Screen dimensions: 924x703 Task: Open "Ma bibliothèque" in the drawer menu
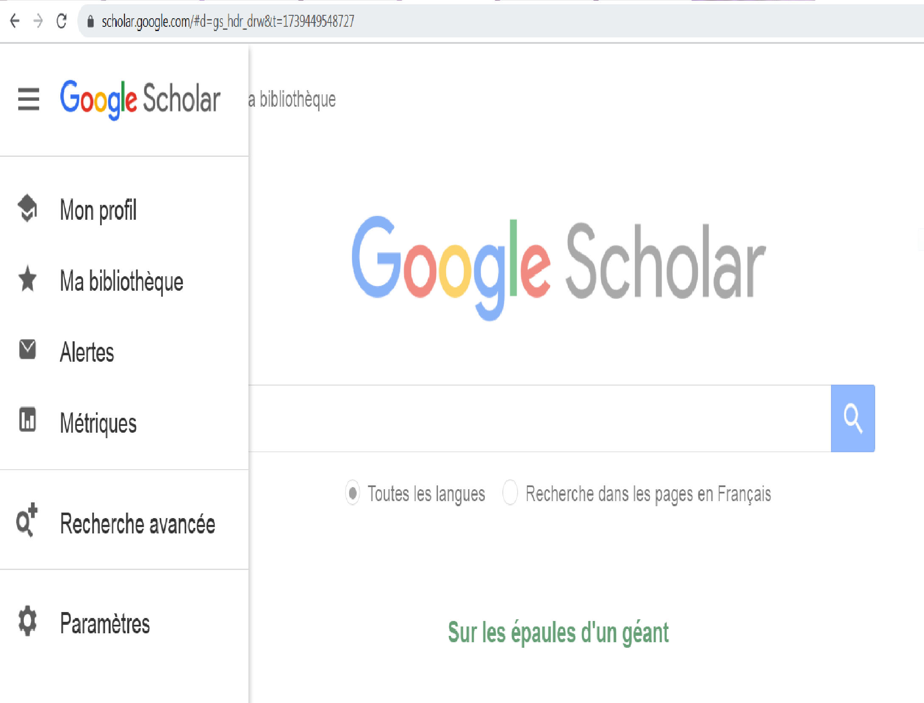tap(121, 281)
